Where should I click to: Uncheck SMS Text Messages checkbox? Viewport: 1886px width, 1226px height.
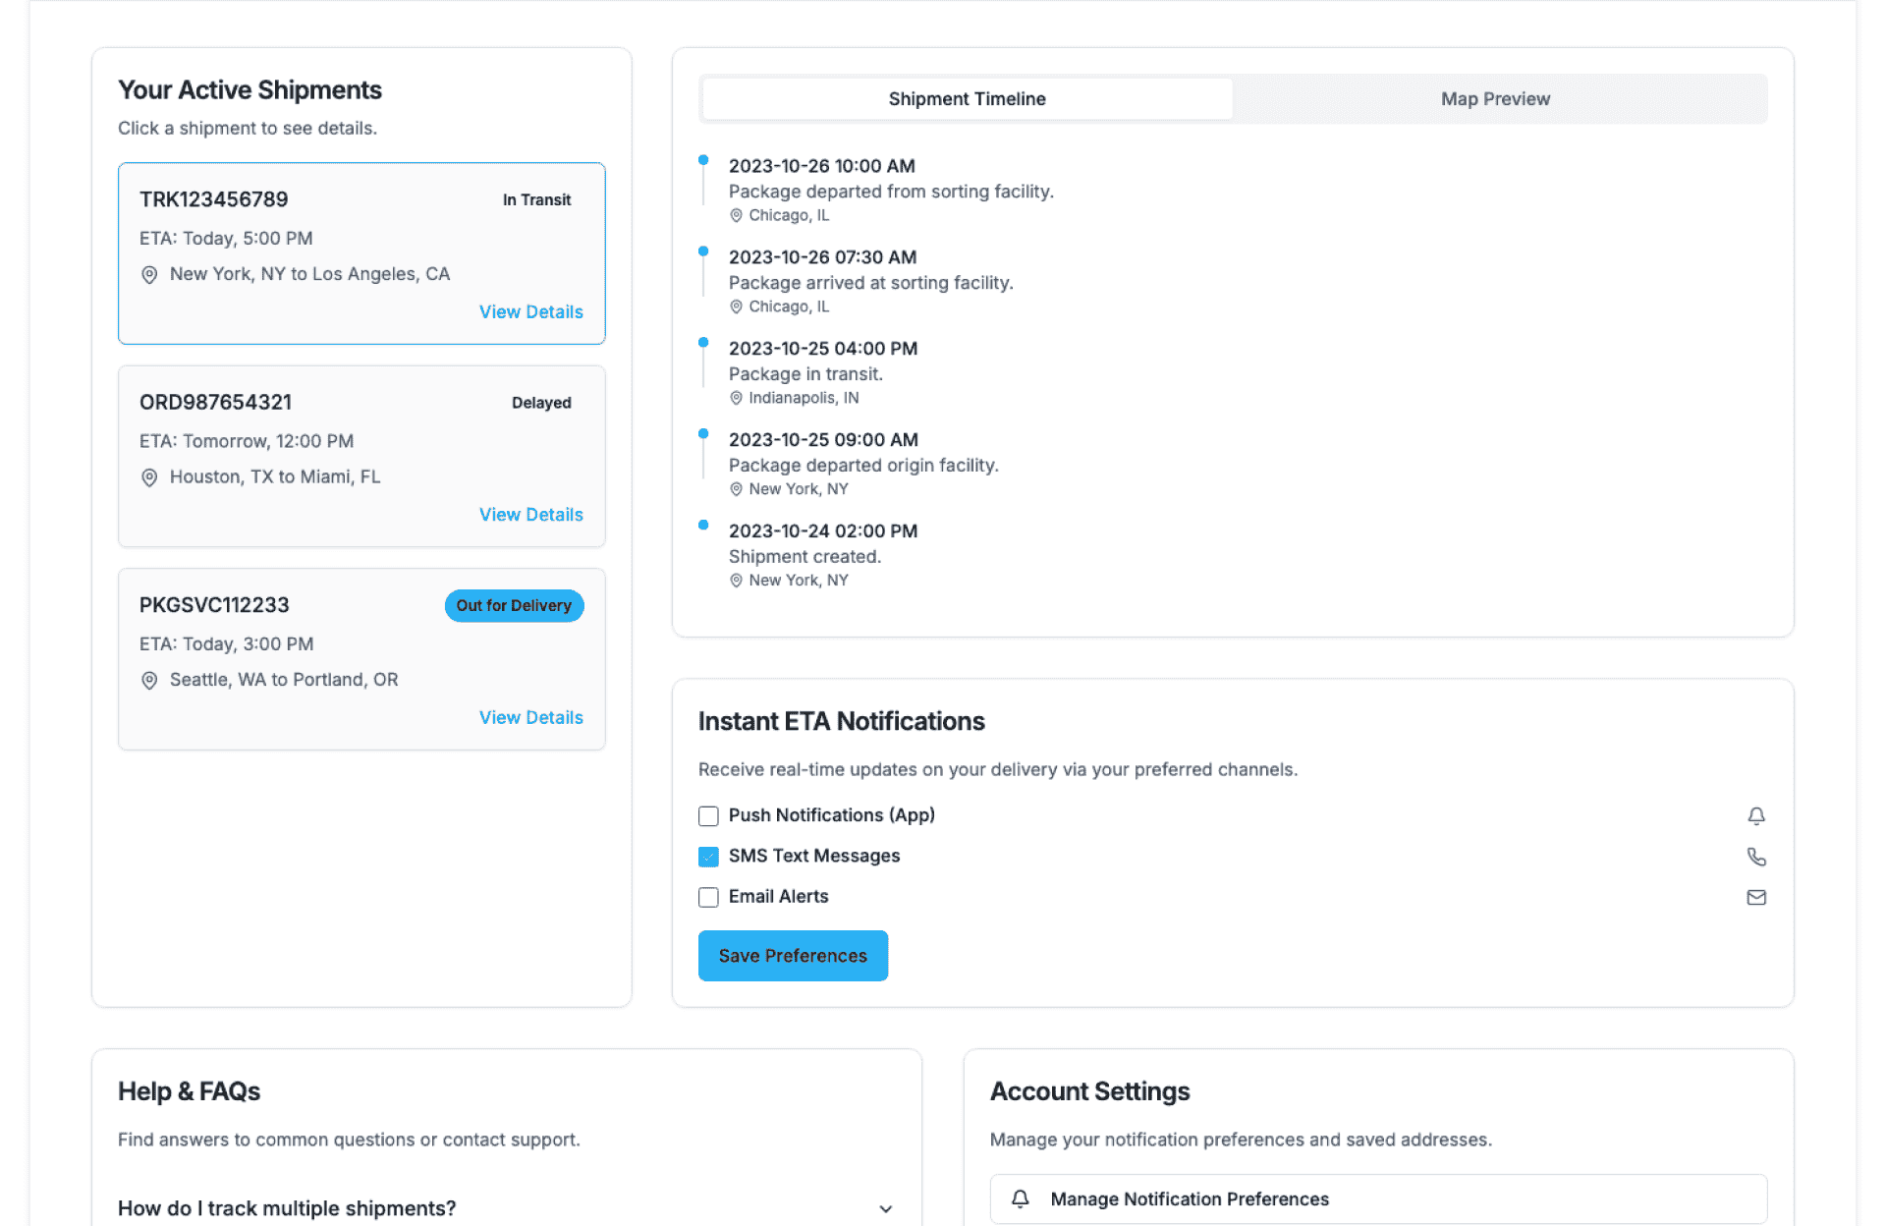pyautogui.click(x=708, y=857)
